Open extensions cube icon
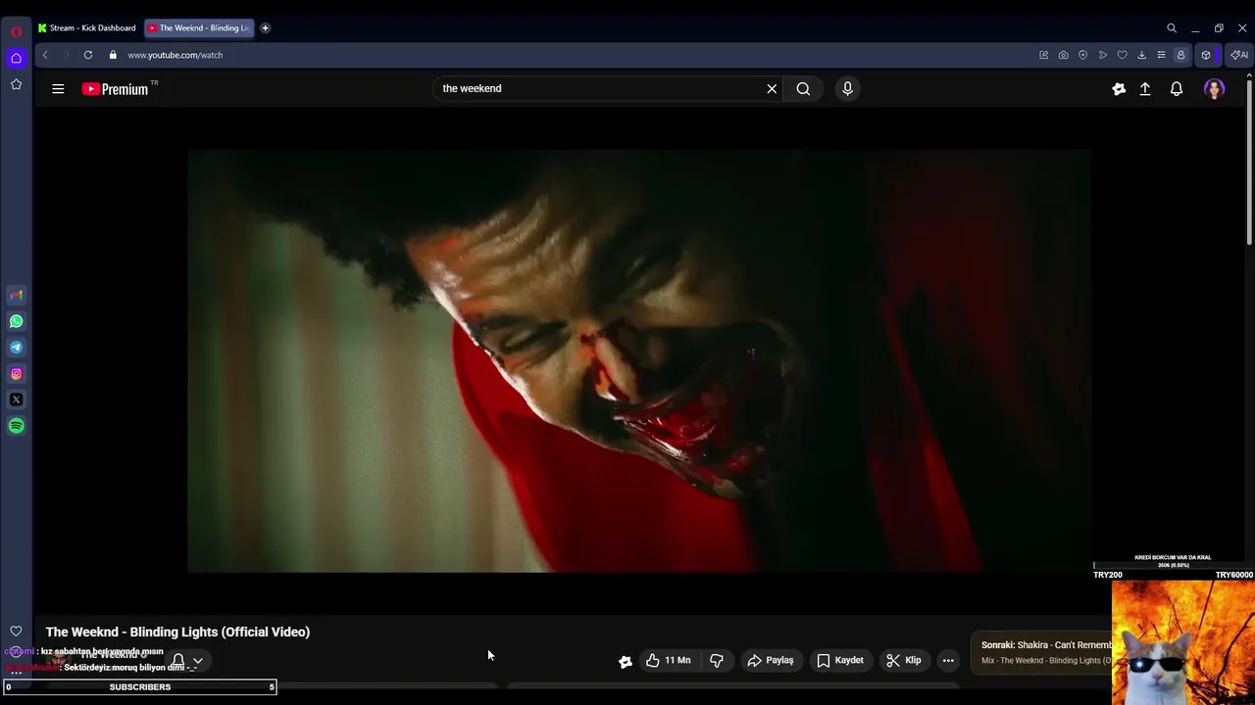The image size is (1255, 705). (1206, 55)
